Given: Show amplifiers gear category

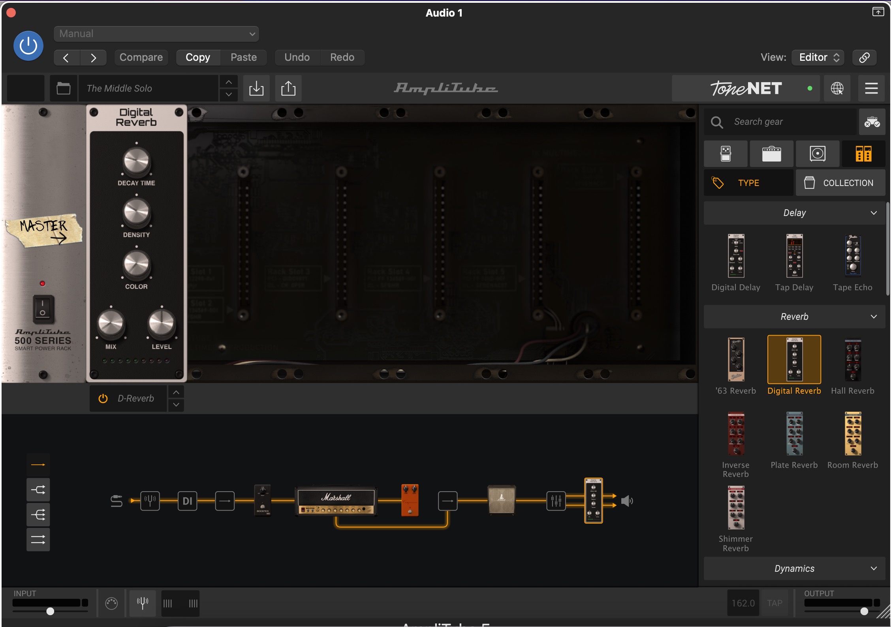Looking at the screenshot, I should 771,154.
